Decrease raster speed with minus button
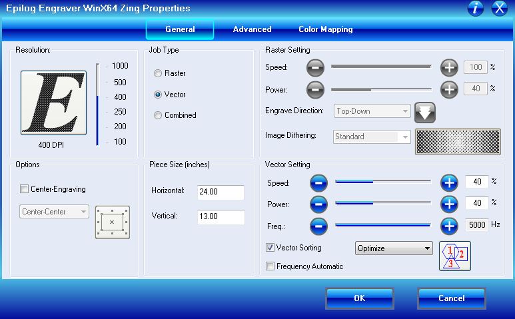 point(315,68)
